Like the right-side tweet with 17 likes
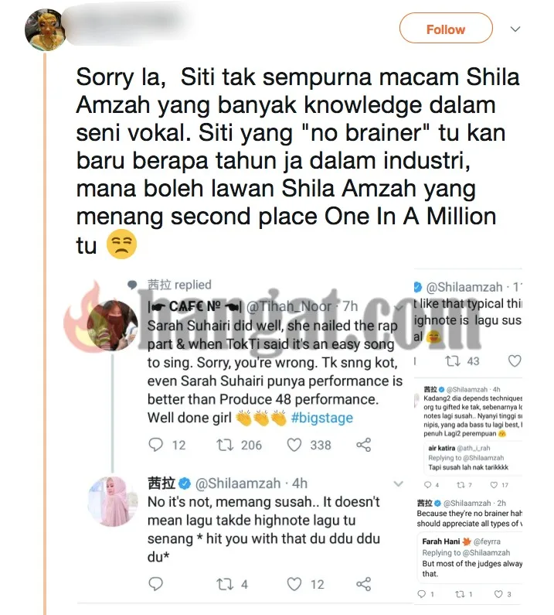554x615 pixels. pyautogui.click(x=493, y=485)
